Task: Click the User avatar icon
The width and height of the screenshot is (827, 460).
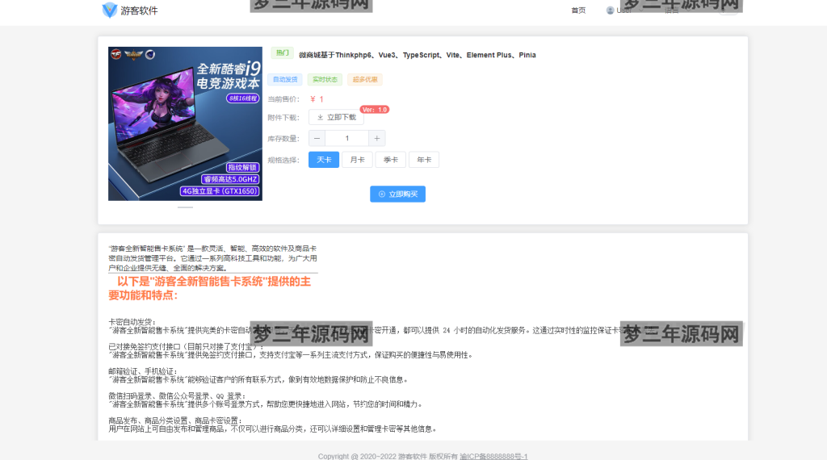Action: tap(611, 10)
